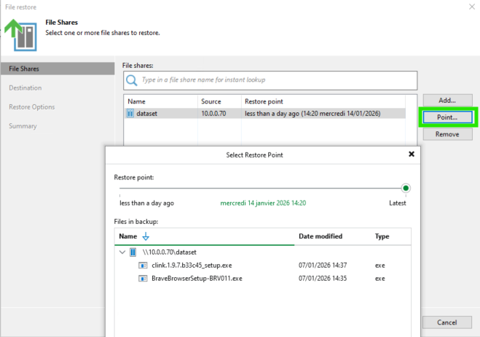Open the Restore Options step
The width and height of the screenshot is (480, 337).
[31, 107]
